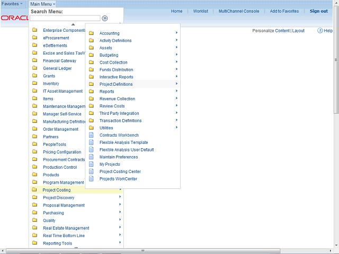The width and height of the screenshot is (339, 254).
Task: Click the My Projects document icon
Action: 91,164
